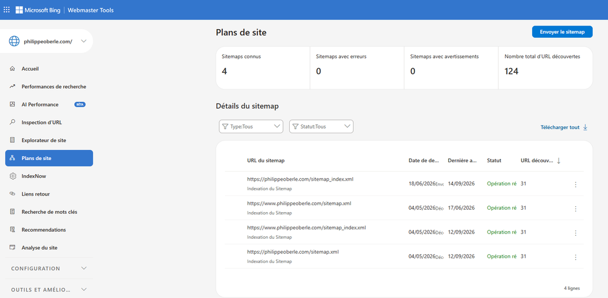
Task: Click the Inspection d'URL magnifier icon
Action: [12, 122]
